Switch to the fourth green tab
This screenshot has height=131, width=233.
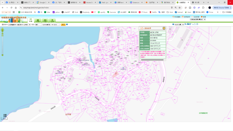point(52,21)
